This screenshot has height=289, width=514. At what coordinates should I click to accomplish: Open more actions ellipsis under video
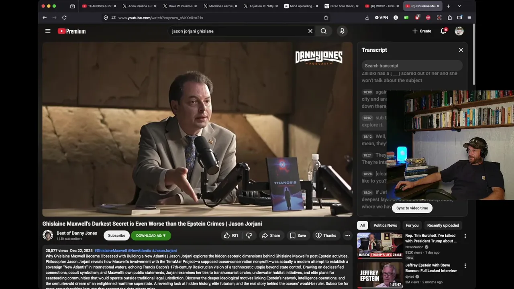click(x=348, y=236)
